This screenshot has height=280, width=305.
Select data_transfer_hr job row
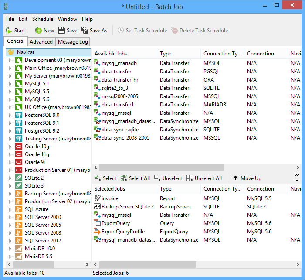[197, 80]
